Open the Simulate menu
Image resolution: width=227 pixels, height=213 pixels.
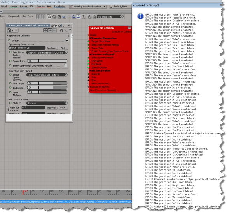coord(40,7)
